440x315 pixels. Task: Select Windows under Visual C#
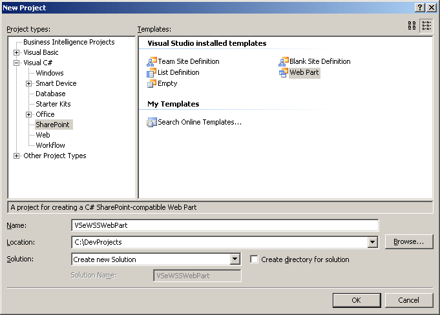click(x=50, y=73)
